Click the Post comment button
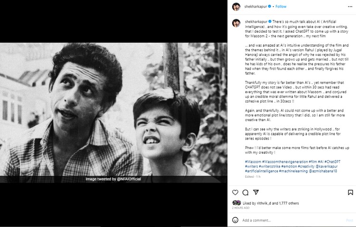 click(349, 220)
